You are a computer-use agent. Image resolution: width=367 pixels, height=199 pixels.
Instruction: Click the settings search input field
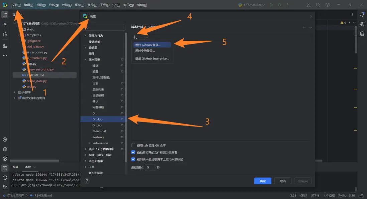(x=105, y=27)
